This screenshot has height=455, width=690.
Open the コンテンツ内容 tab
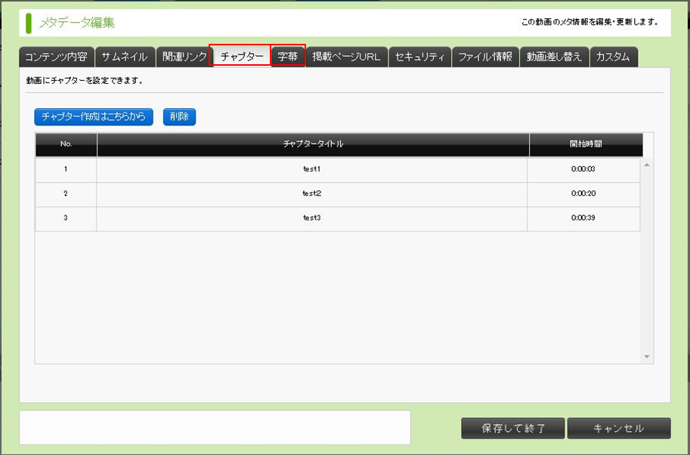coord(57,57)
